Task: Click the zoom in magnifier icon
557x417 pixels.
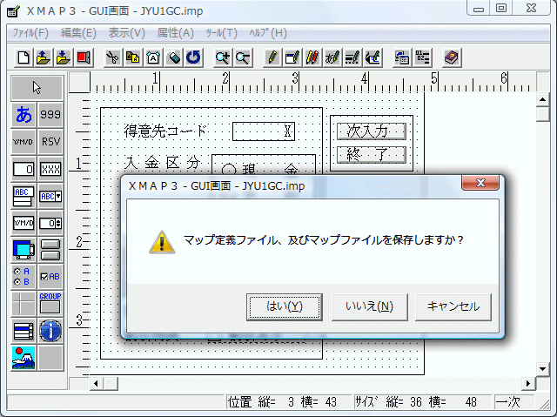Action: [223, 57]
